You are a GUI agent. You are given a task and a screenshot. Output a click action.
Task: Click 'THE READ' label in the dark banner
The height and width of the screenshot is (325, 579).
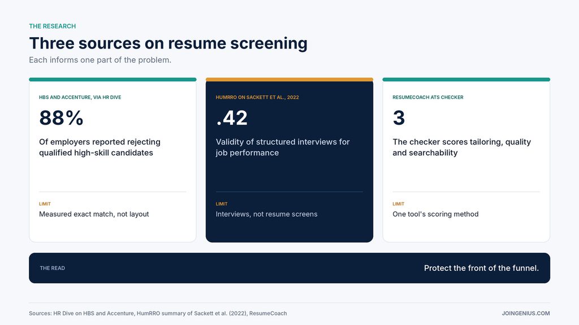pos(53,268)
